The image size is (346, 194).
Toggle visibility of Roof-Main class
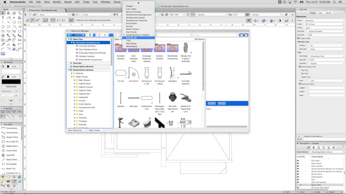298,161
